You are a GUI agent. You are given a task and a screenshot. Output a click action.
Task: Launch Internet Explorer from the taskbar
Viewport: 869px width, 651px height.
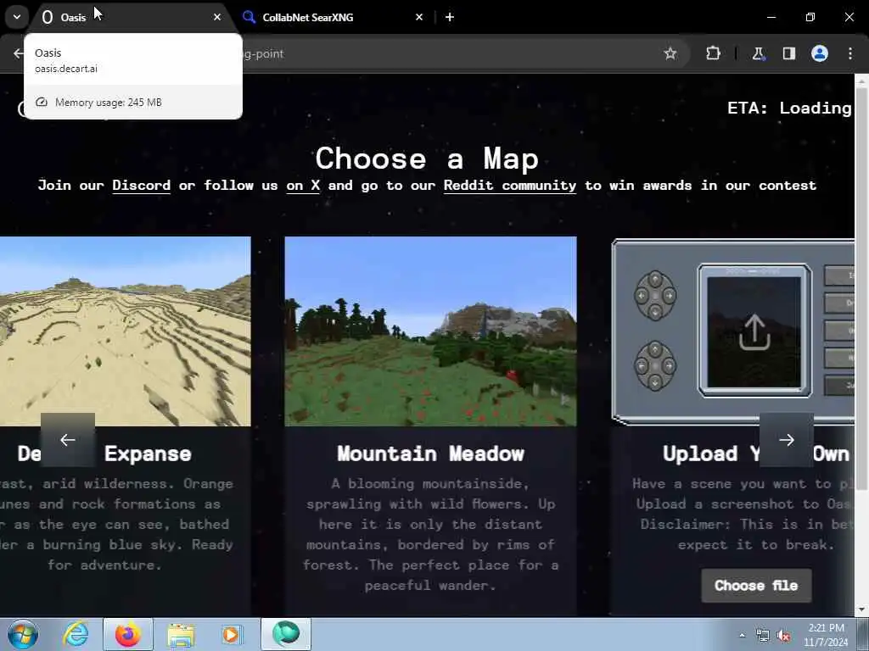point(76,634)
